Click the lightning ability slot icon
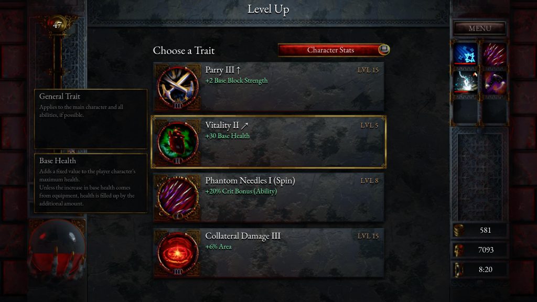Viewport: 537px width, 302px height. coord(466,82)
